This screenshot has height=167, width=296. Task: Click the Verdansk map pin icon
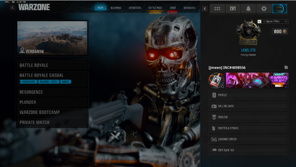click(x=22, y=51)
